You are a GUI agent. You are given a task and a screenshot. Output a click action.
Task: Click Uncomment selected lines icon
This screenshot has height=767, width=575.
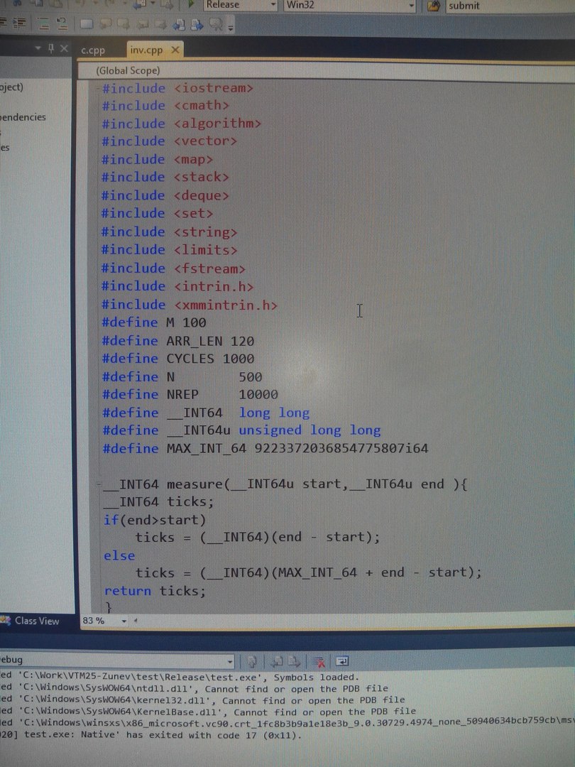point(62,24)
